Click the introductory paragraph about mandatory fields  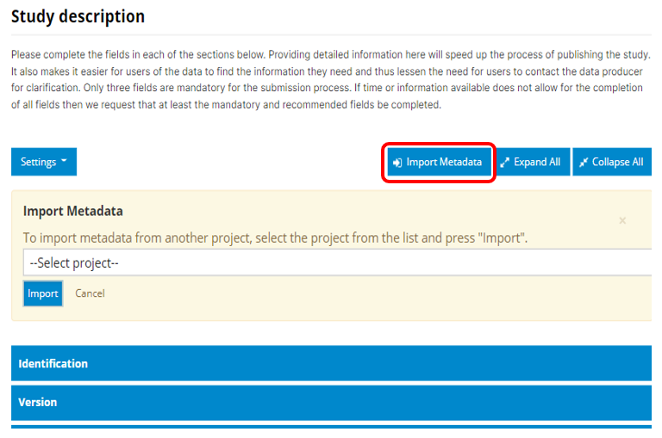click(331, 80)
